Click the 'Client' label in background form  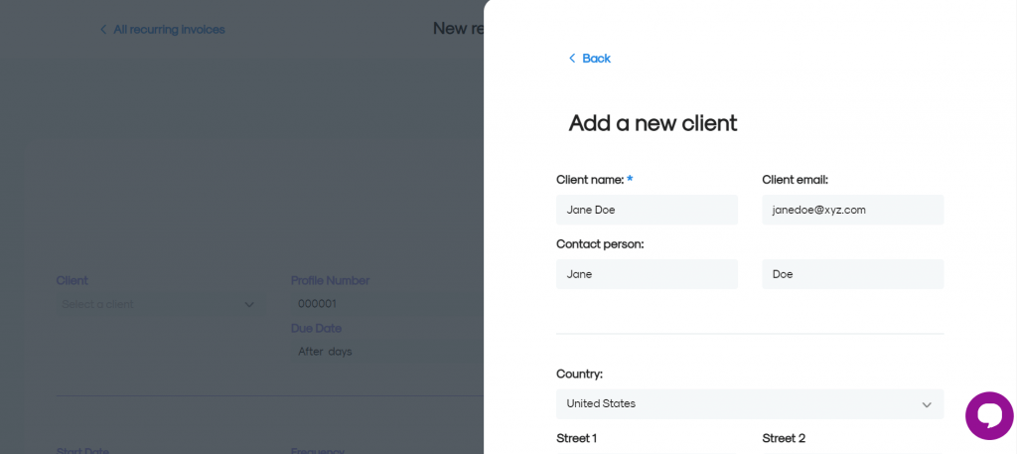pyautogui.click(x=72, y=281)
